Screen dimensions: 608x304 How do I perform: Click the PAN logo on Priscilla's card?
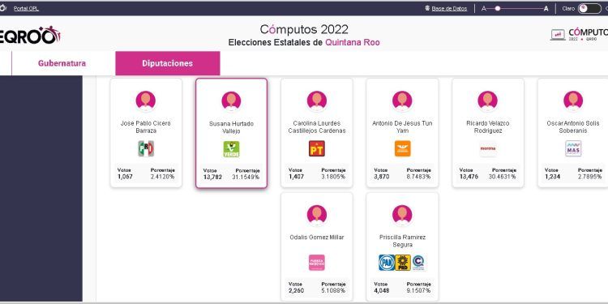(x=386, y=263)
